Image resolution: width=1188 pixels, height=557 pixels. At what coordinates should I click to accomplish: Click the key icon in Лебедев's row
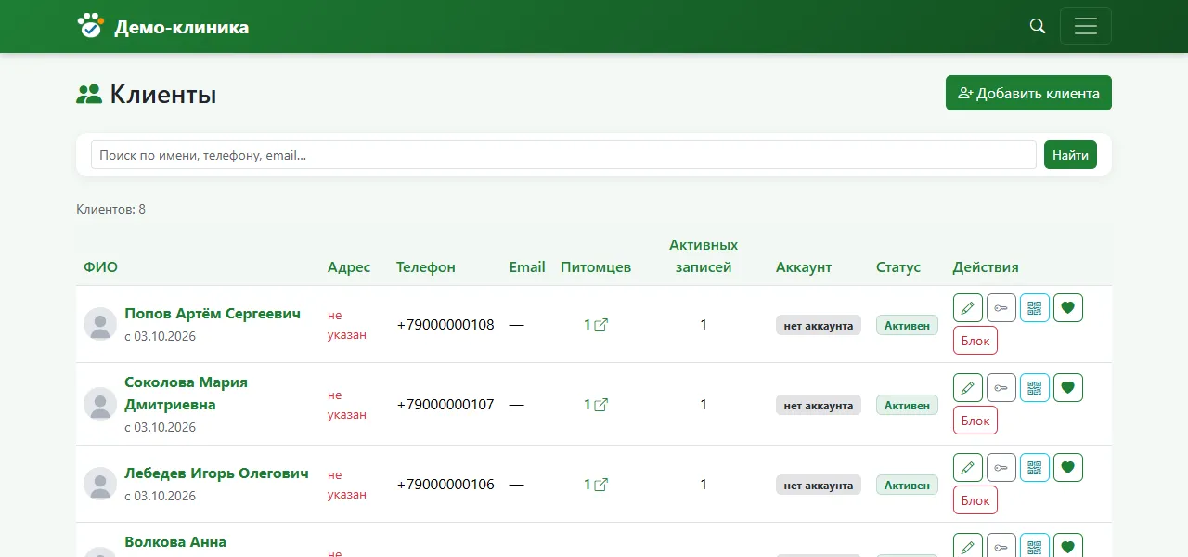click(1001, 468)
